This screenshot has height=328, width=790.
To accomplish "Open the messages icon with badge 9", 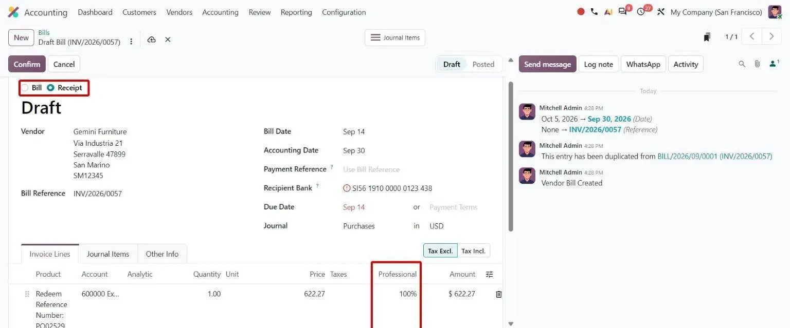I will click(623, 12).
